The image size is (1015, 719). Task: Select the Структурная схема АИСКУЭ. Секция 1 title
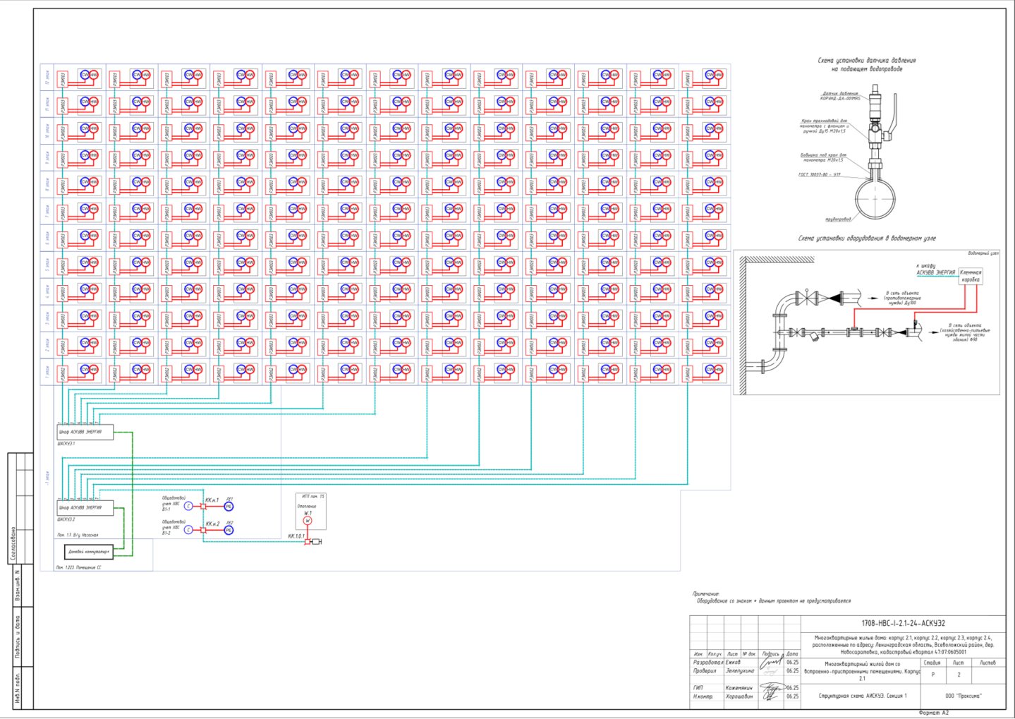pos(863,696)
